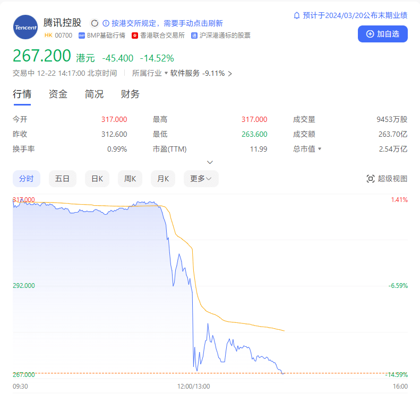Click the HK 00700 stock code
The height and width of the screenshot is (395, 420).
[x=58, y=36]
